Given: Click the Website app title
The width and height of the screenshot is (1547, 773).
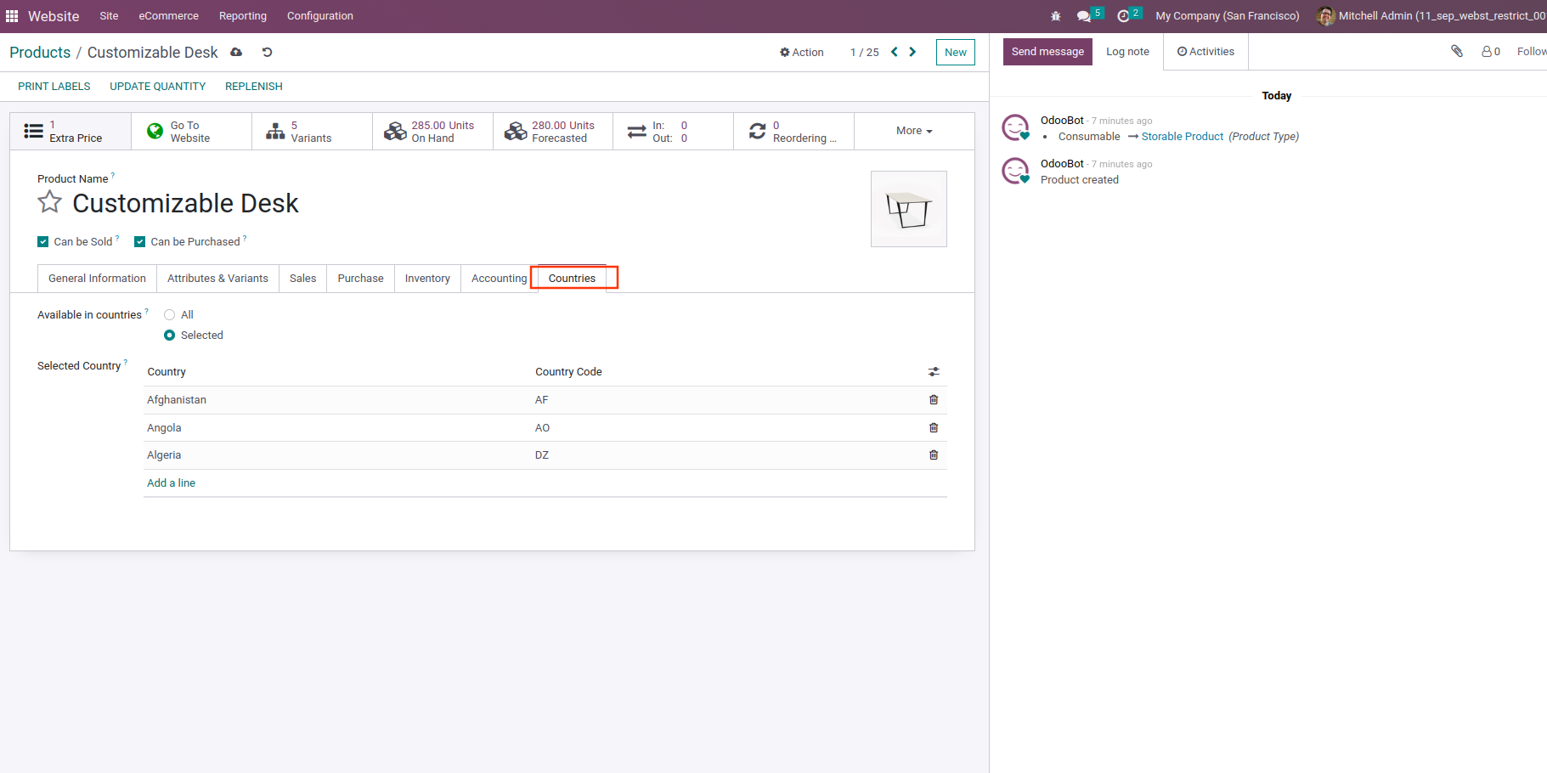Looking at the screenshot, I should [54, 16].
